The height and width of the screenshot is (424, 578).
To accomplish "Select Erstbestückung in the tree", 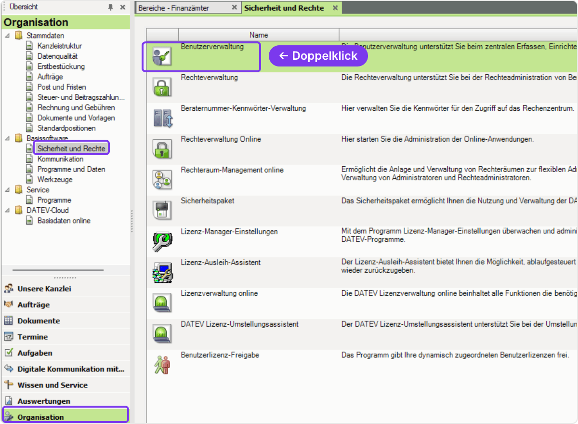I will (x=61, y=66).
